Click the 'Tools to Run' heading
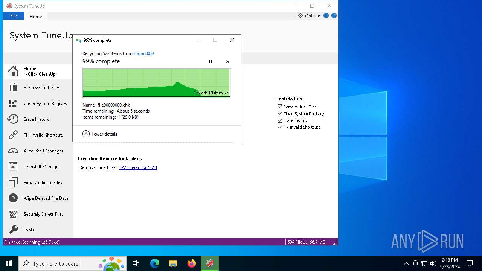 coord(289,99)
